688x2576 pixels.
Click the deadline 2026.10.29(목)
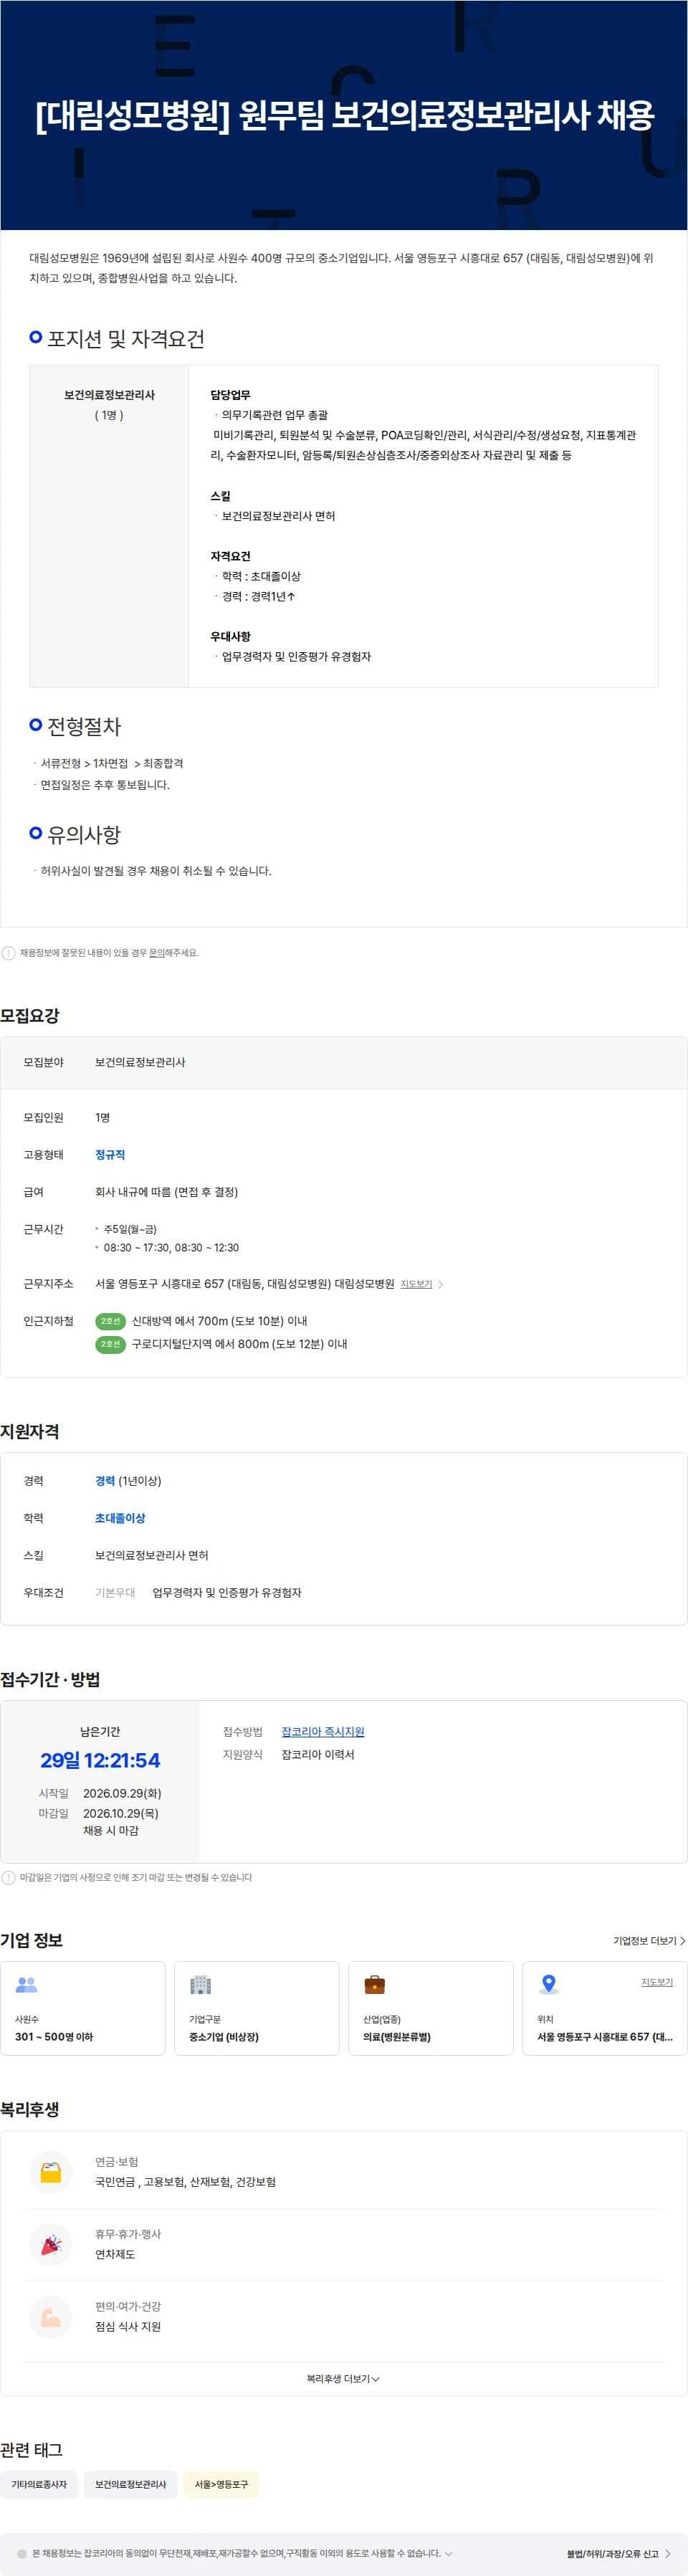tap(121, 1813)
